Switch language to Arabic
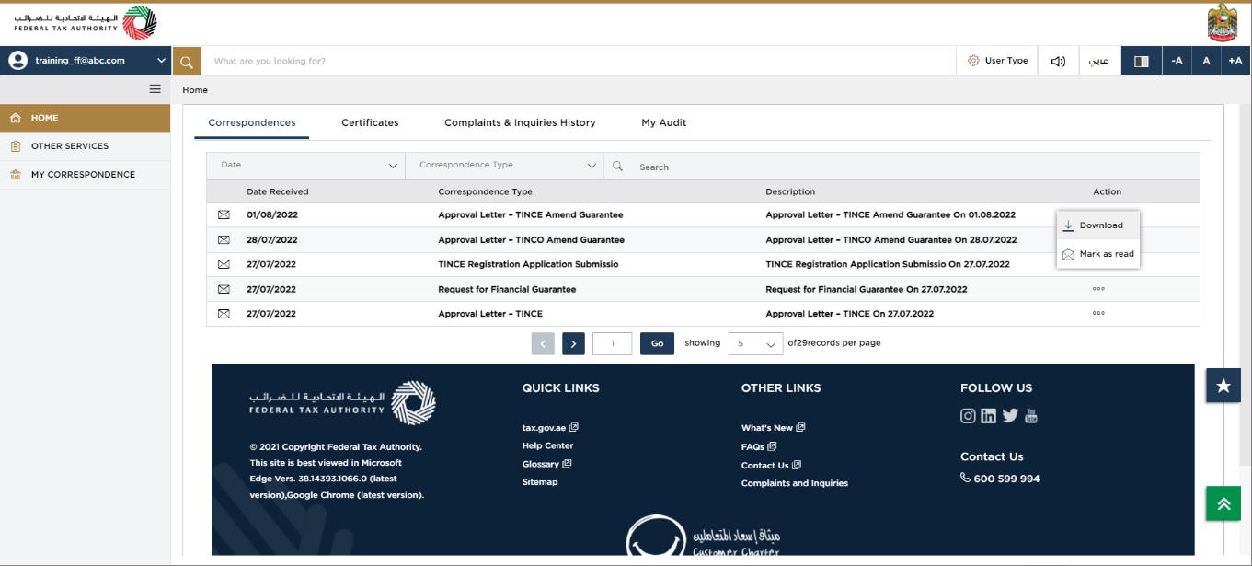 pos(1098,61)
